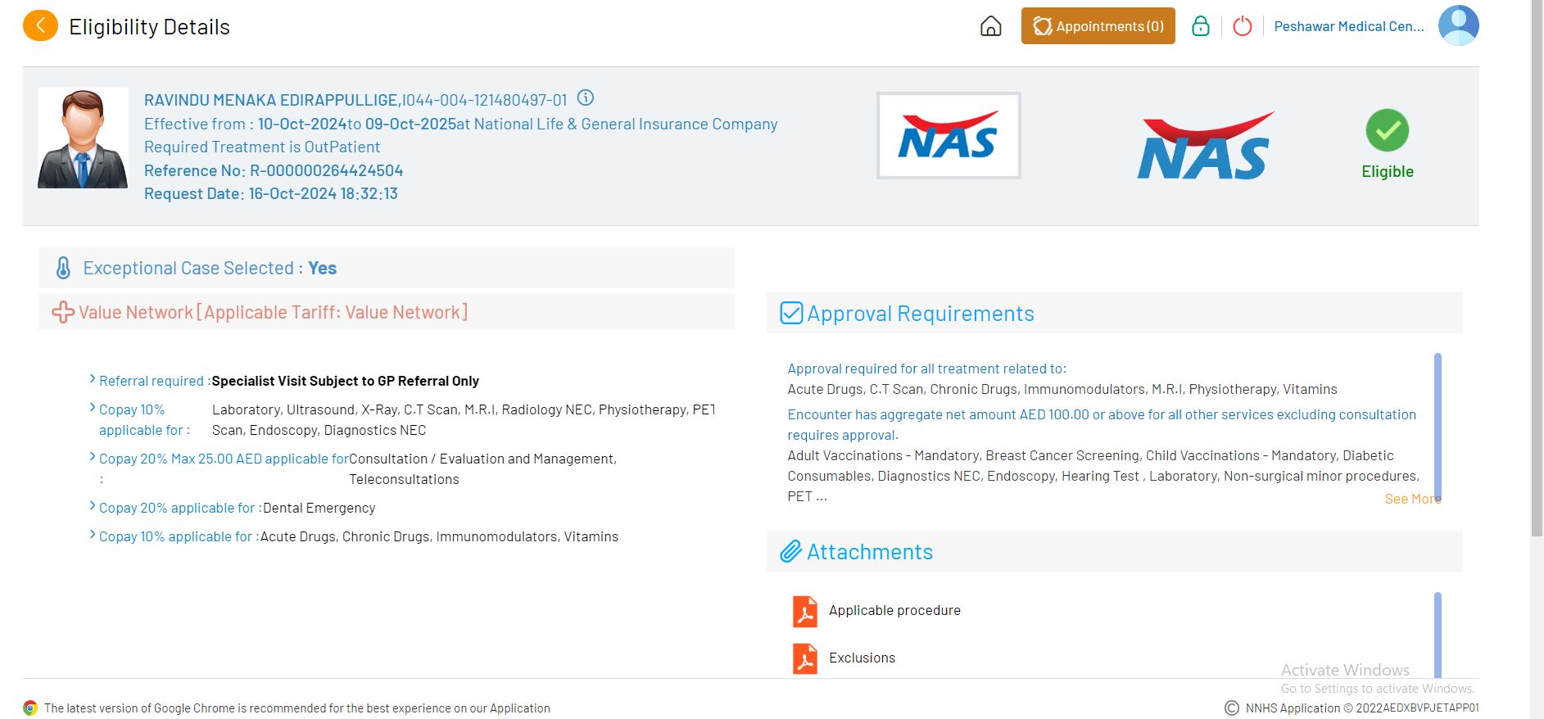Click the orange back arrow button
The height and width of the screenshot is (719, 1544).
click(40, 25)
